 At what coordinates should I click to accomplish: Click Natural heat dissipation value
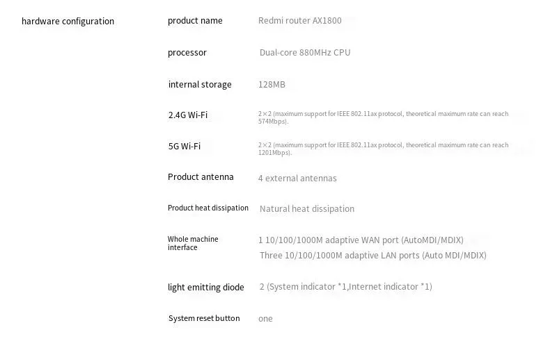[x=307, y=208]
